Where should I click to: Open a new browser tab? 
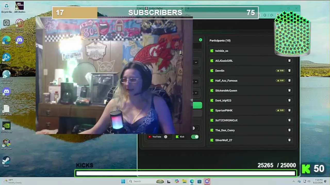point(188,8)
